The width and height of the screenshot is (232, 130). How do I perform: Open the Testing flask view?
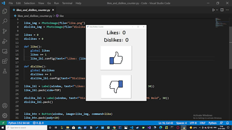click(x=5, y=71)
